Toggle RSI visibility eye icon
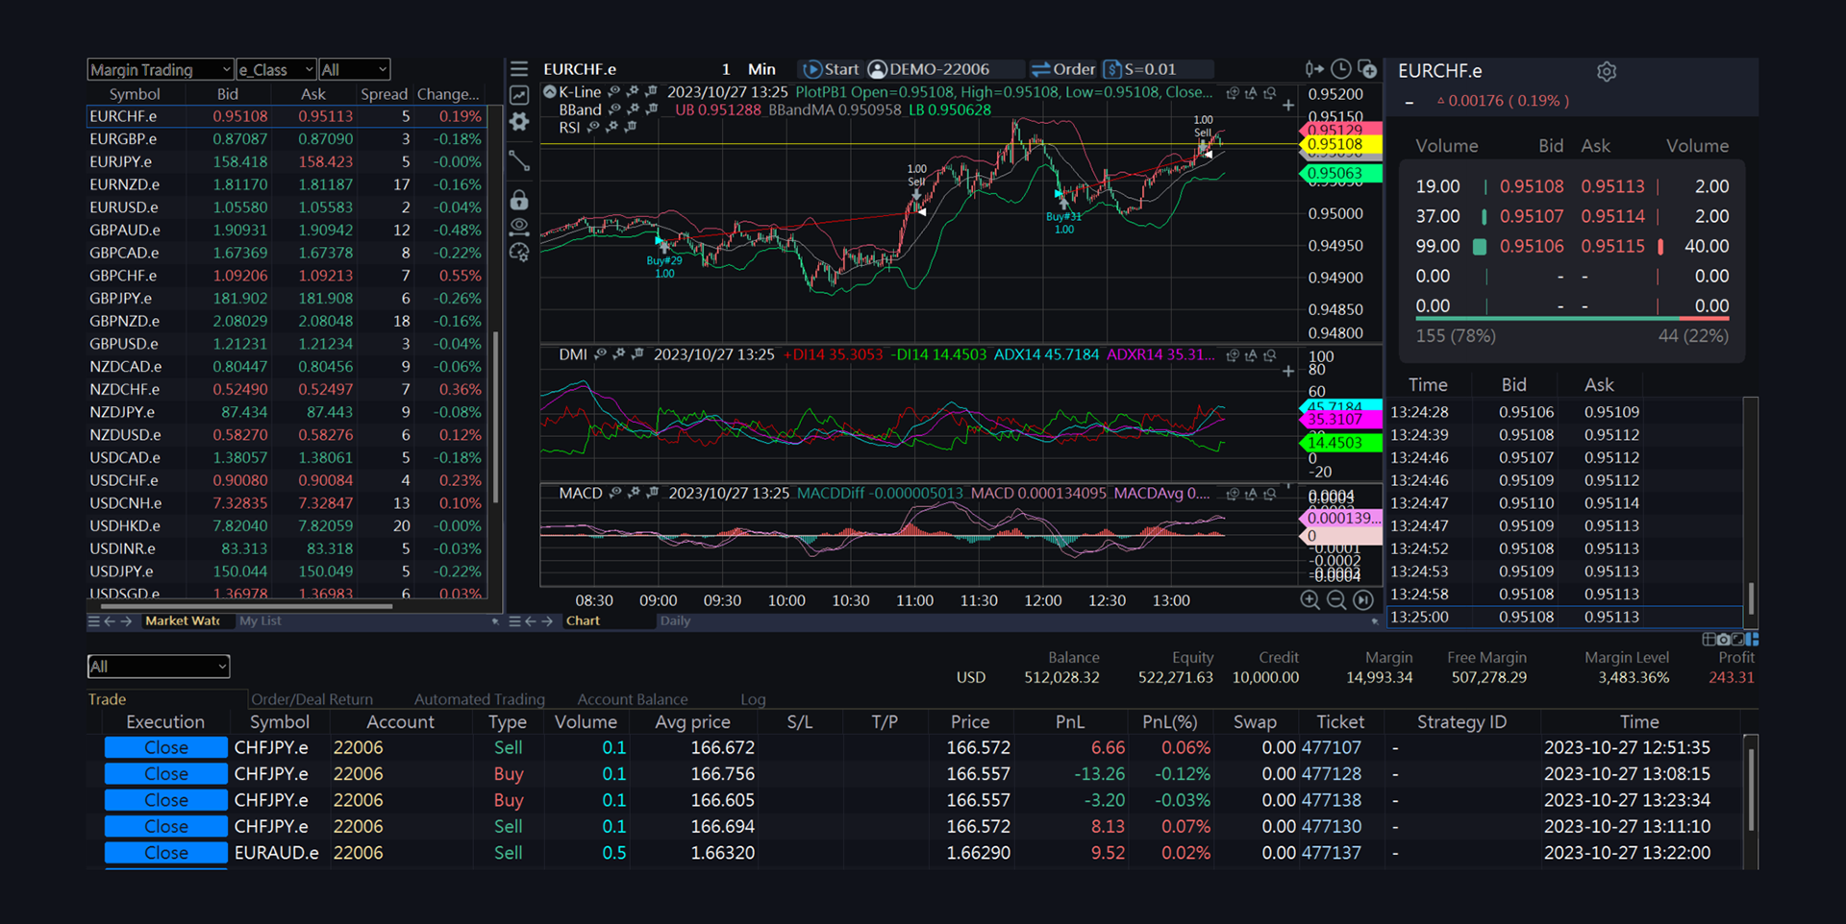 point(593,127)
